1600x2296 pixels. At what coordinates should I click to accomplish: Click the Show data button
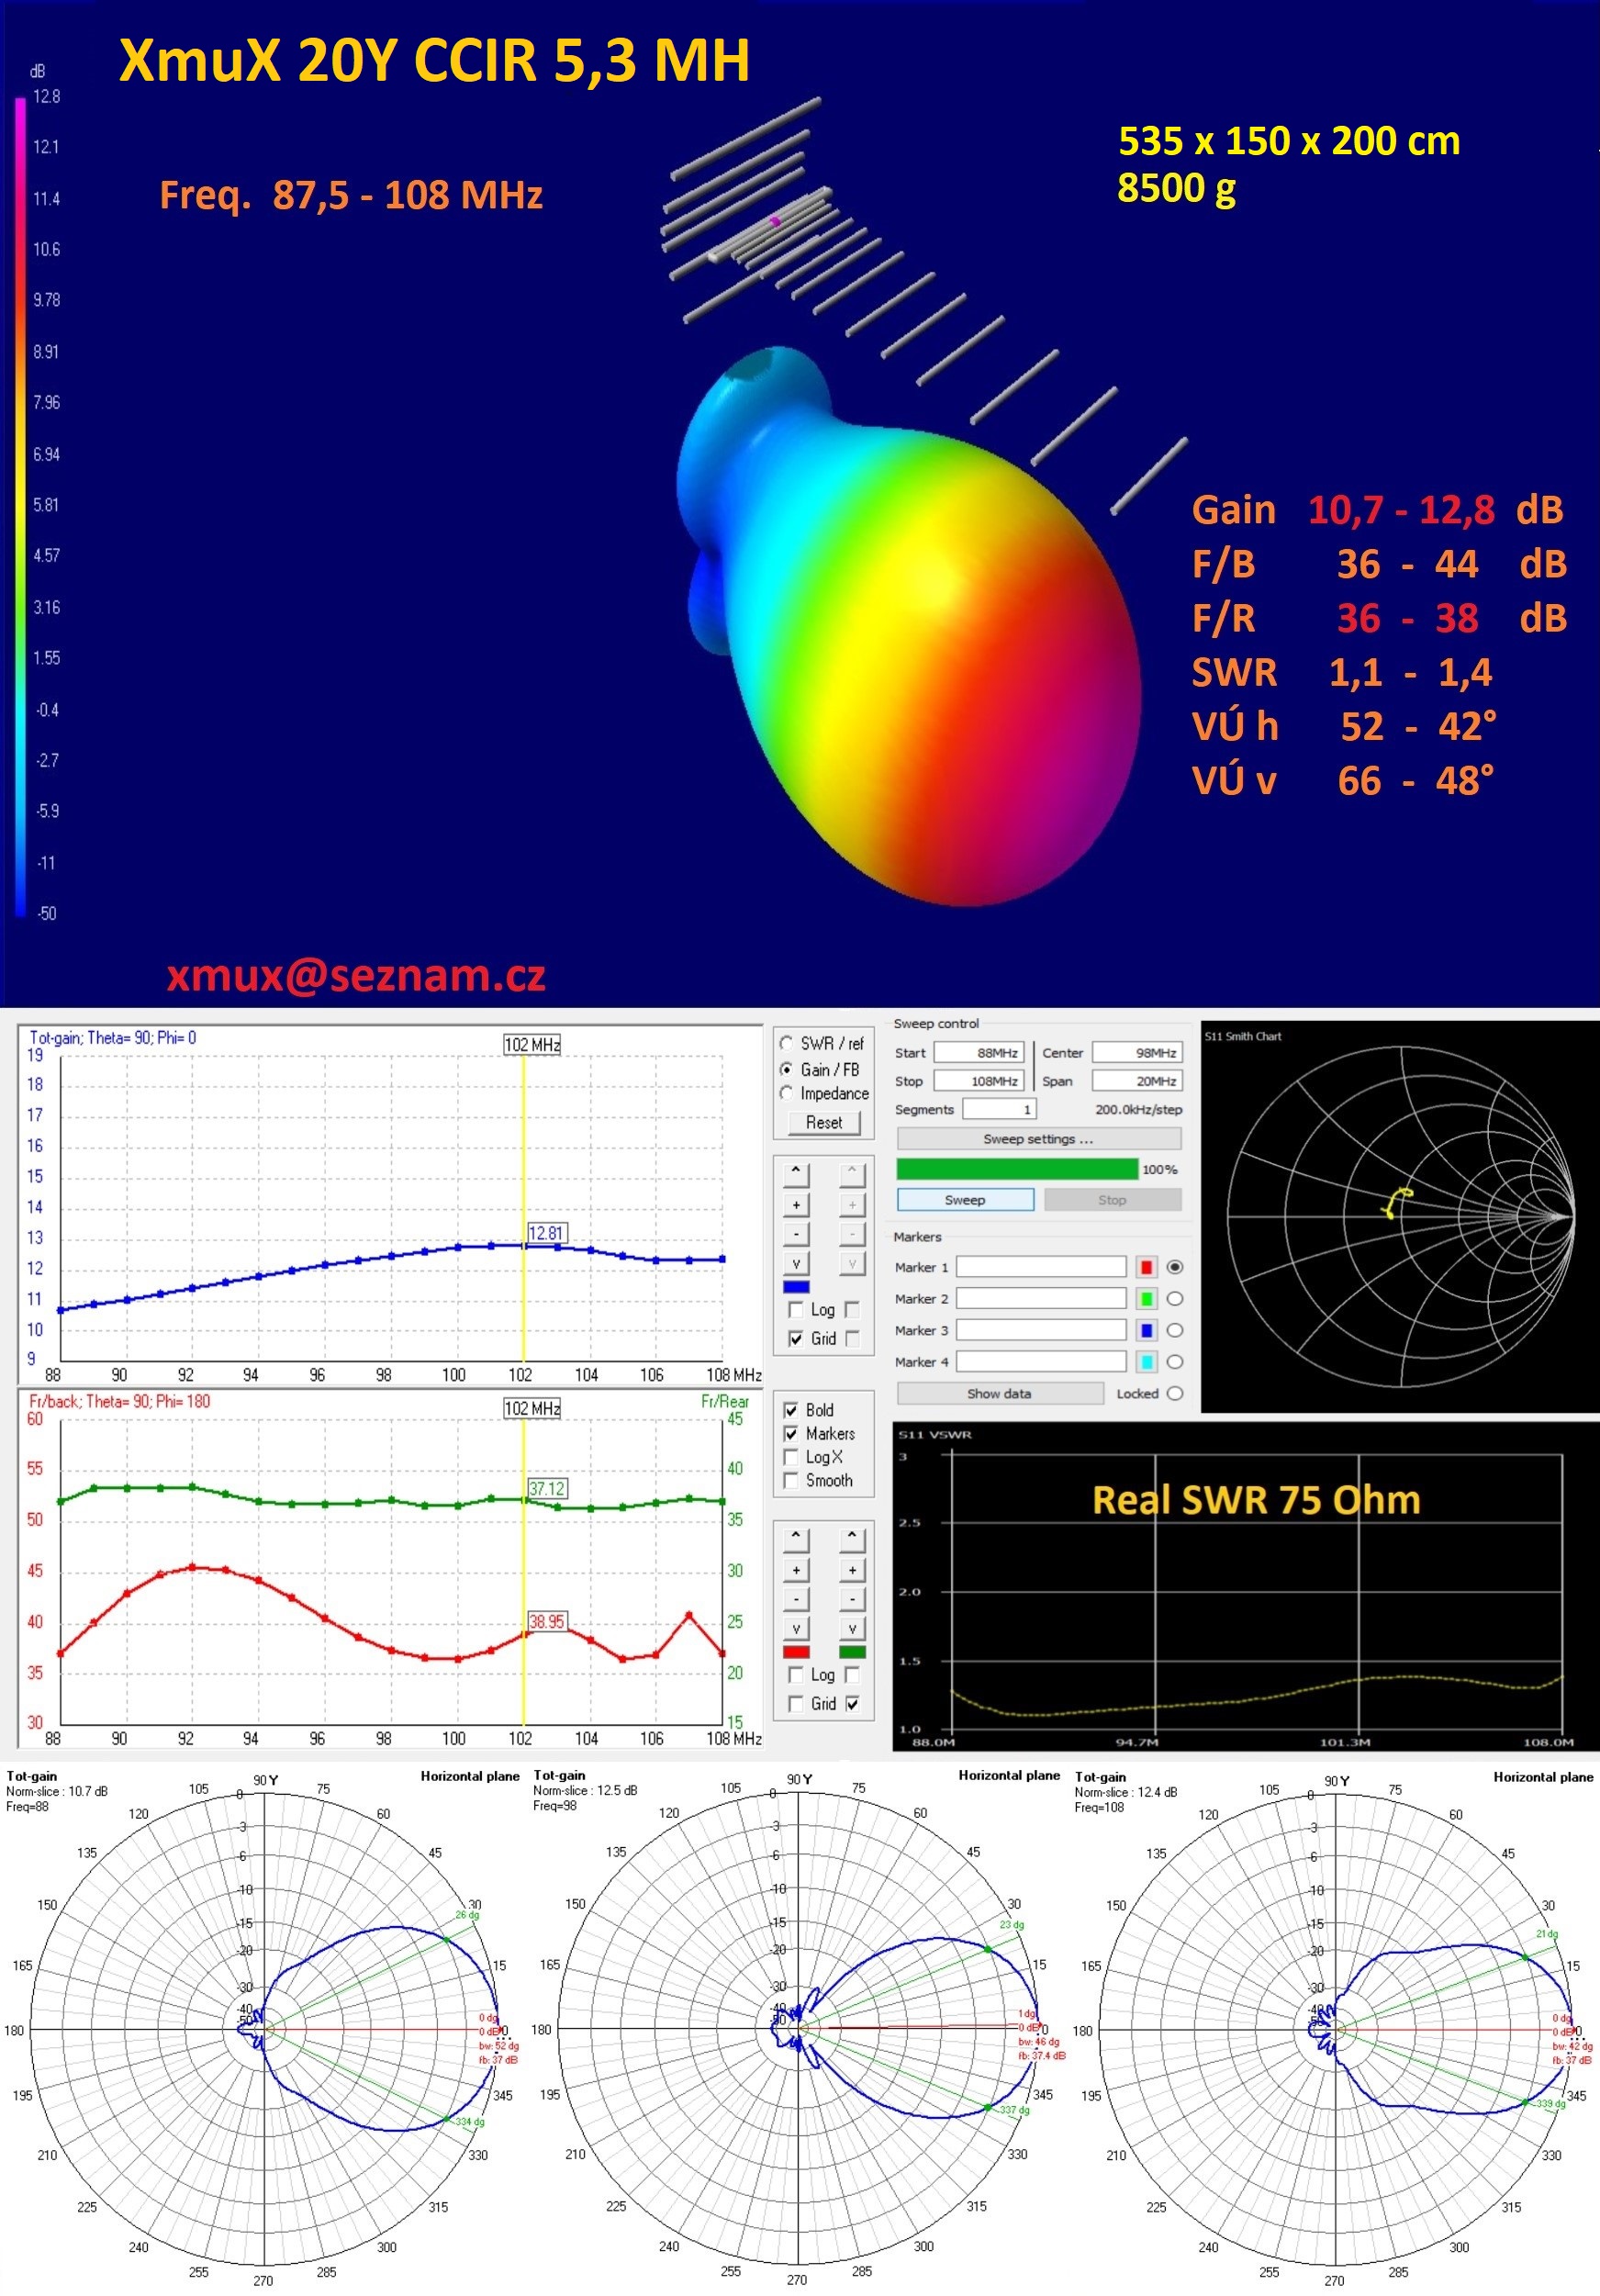(x=999, y=1393)
